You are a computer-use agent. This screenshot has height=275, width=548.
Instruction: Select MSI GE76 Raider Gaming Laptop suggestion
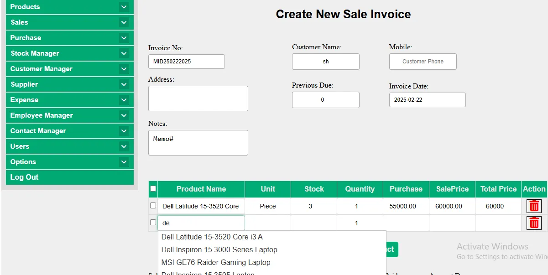216,262
